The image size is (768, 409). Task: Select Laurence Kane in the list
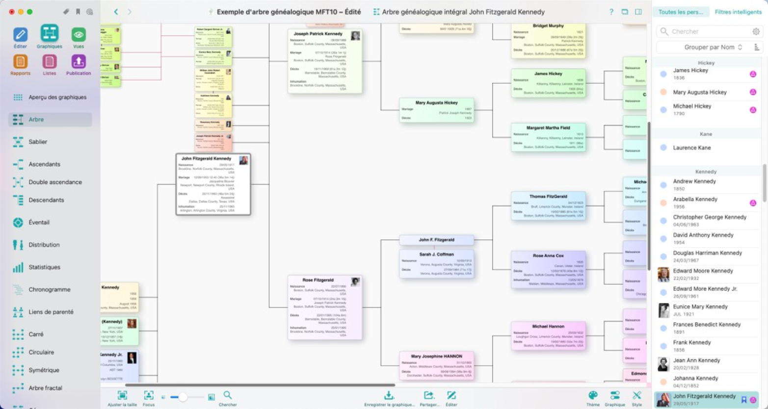point(706,148)
